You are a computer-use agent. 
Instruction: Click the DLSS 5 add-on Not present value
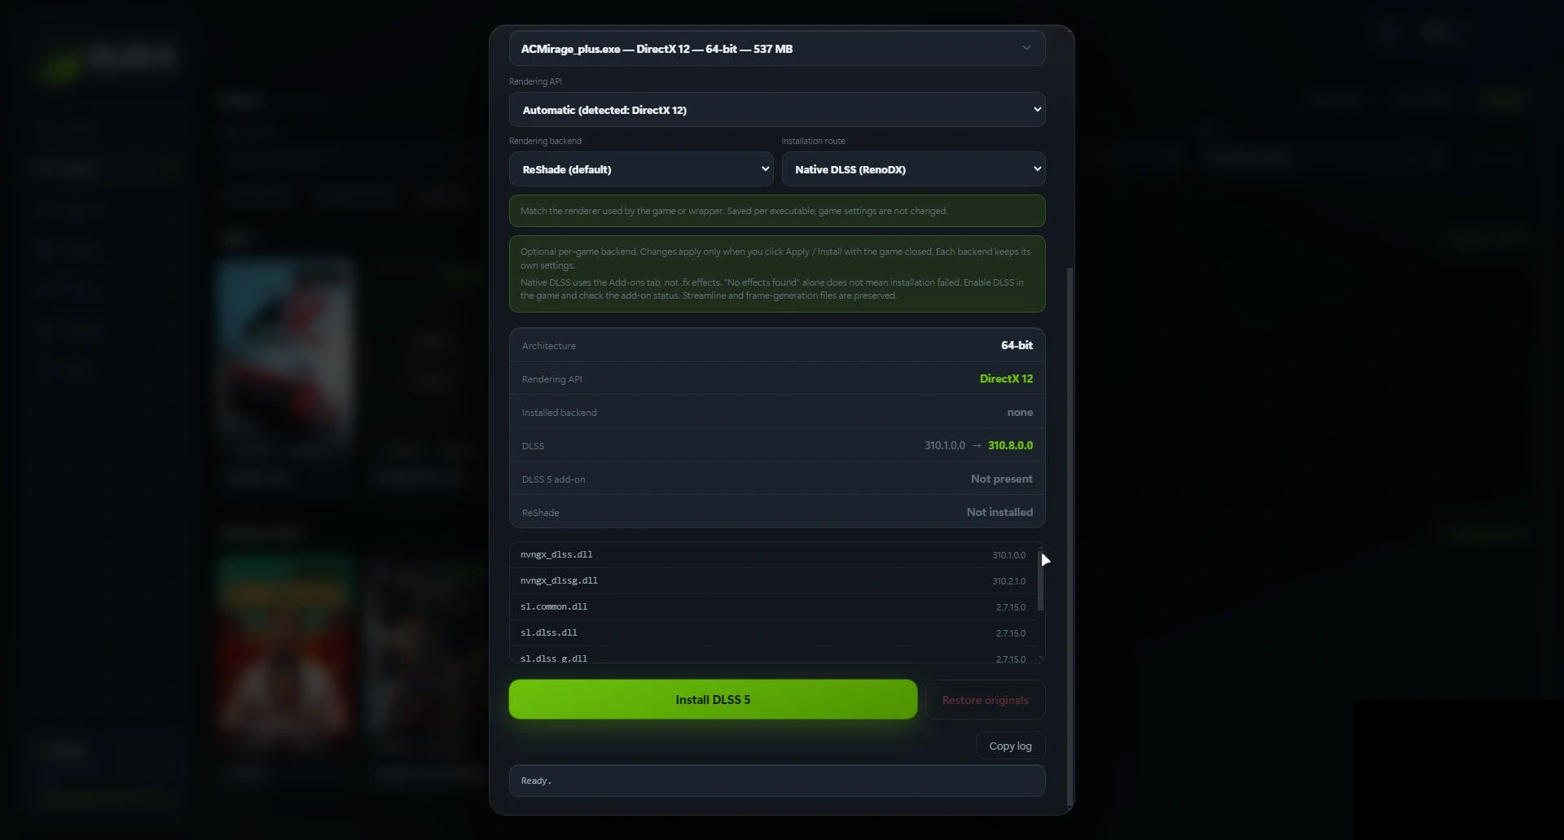point(1001,479)
